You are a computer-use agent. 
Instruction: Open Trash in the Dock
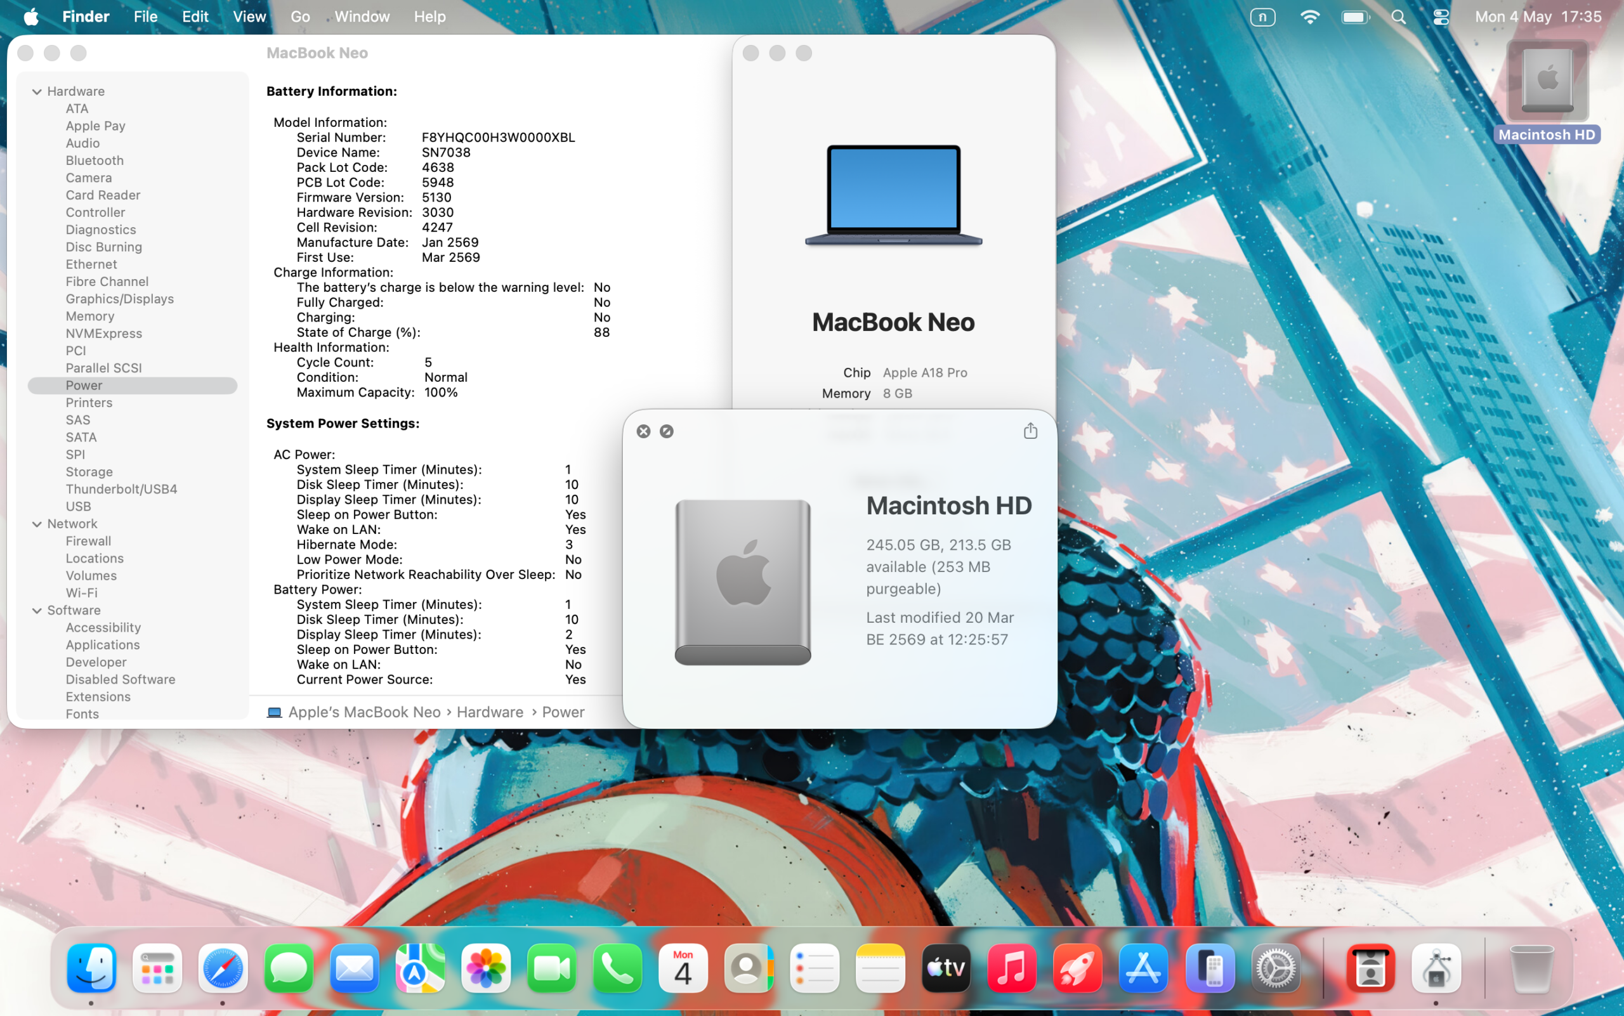click(1532, 968)
